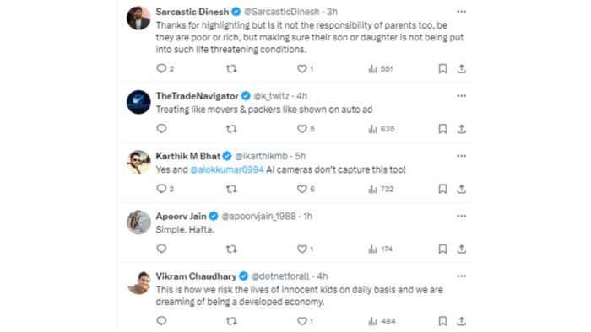Reply to Sarcastic Dinesh's tweet
Image resolution: width=591 pixels, height=332 pixels.
(x=161, y=69)
